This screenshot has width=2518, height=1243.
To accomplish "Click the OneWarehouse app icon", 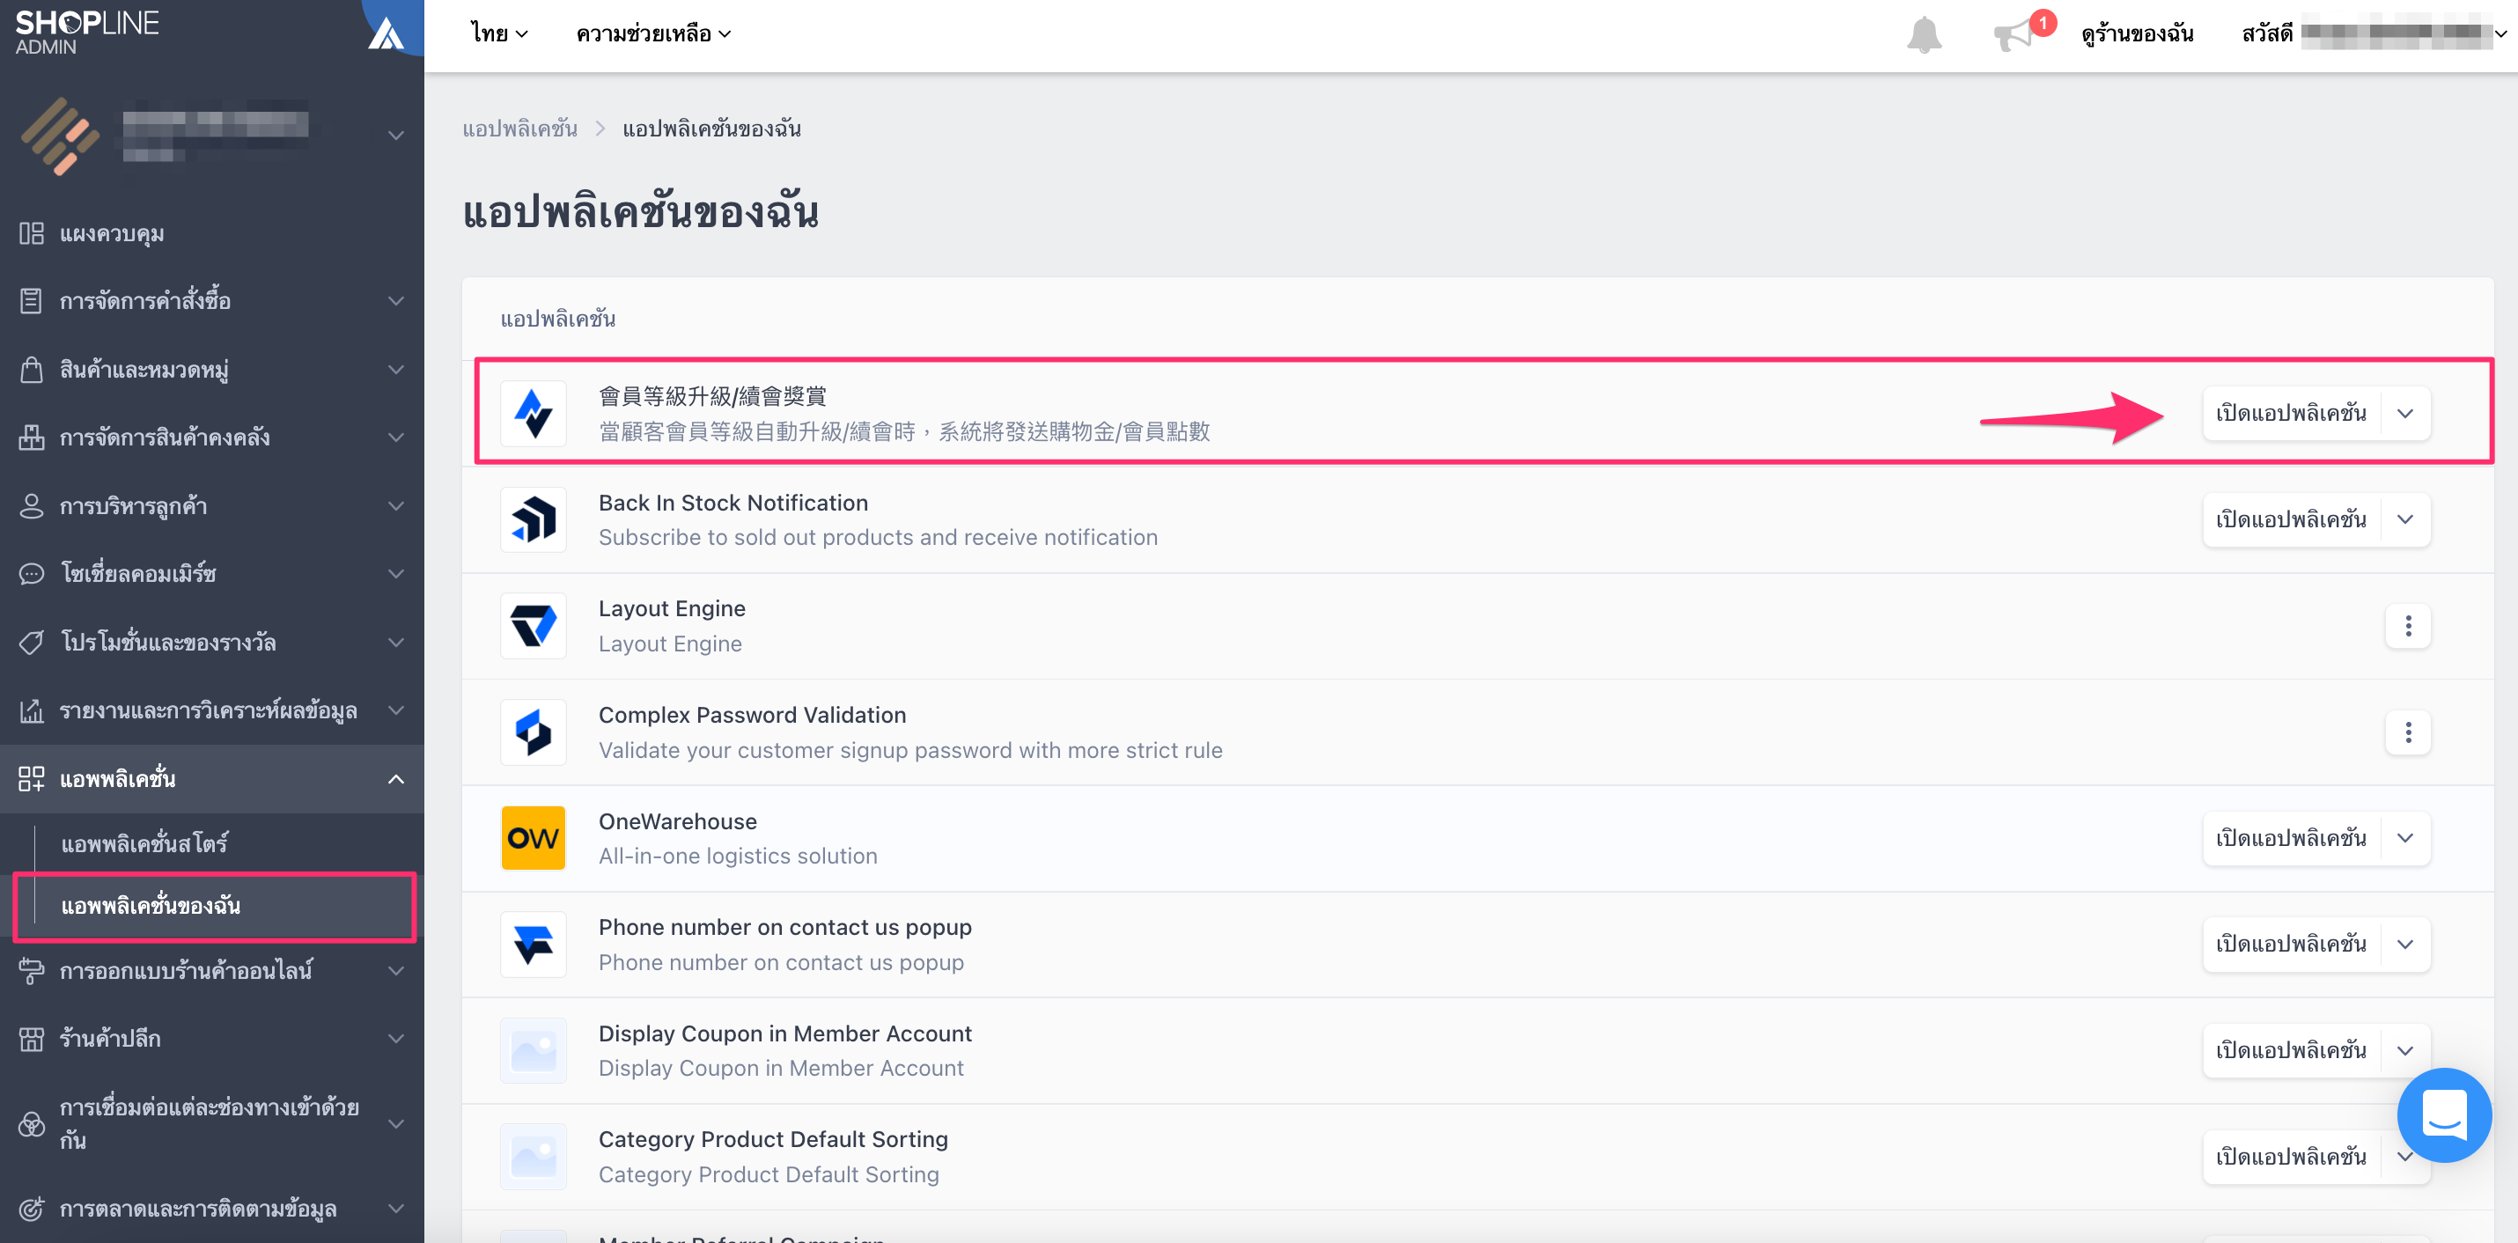I will click(533, 837).
